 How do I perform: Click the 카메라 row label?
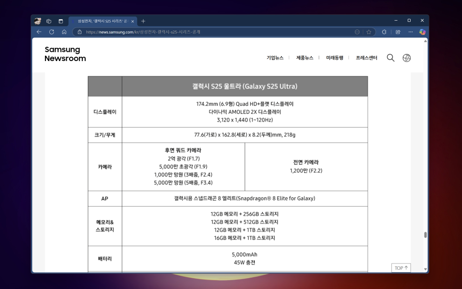[x=105, y=167]
